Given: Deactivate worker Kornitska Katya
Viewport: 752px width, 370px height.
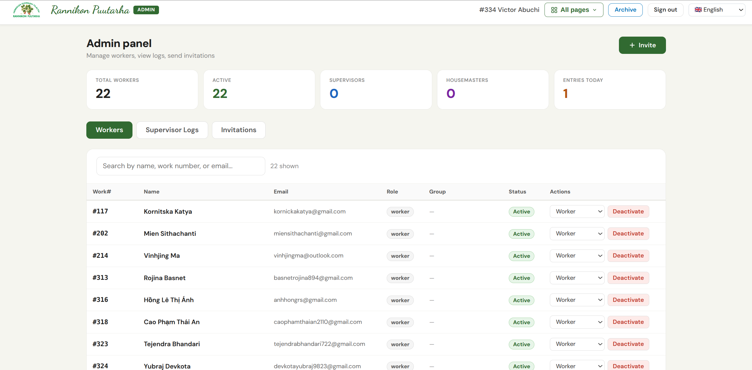Looking at the screenshot, I should (628, 212).
